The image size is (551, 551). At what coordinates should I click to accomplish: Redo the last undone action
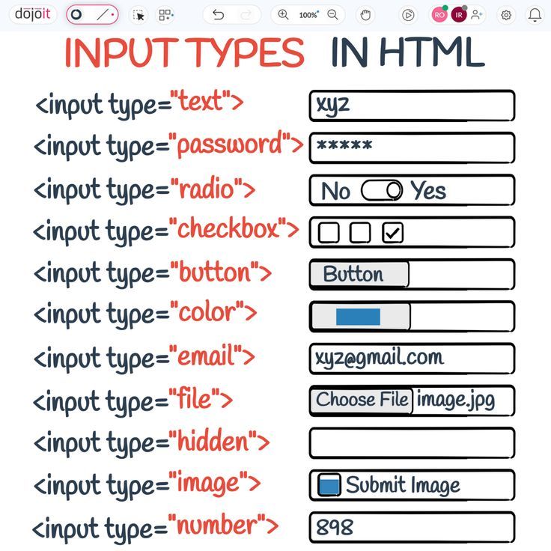click(246, 15)
